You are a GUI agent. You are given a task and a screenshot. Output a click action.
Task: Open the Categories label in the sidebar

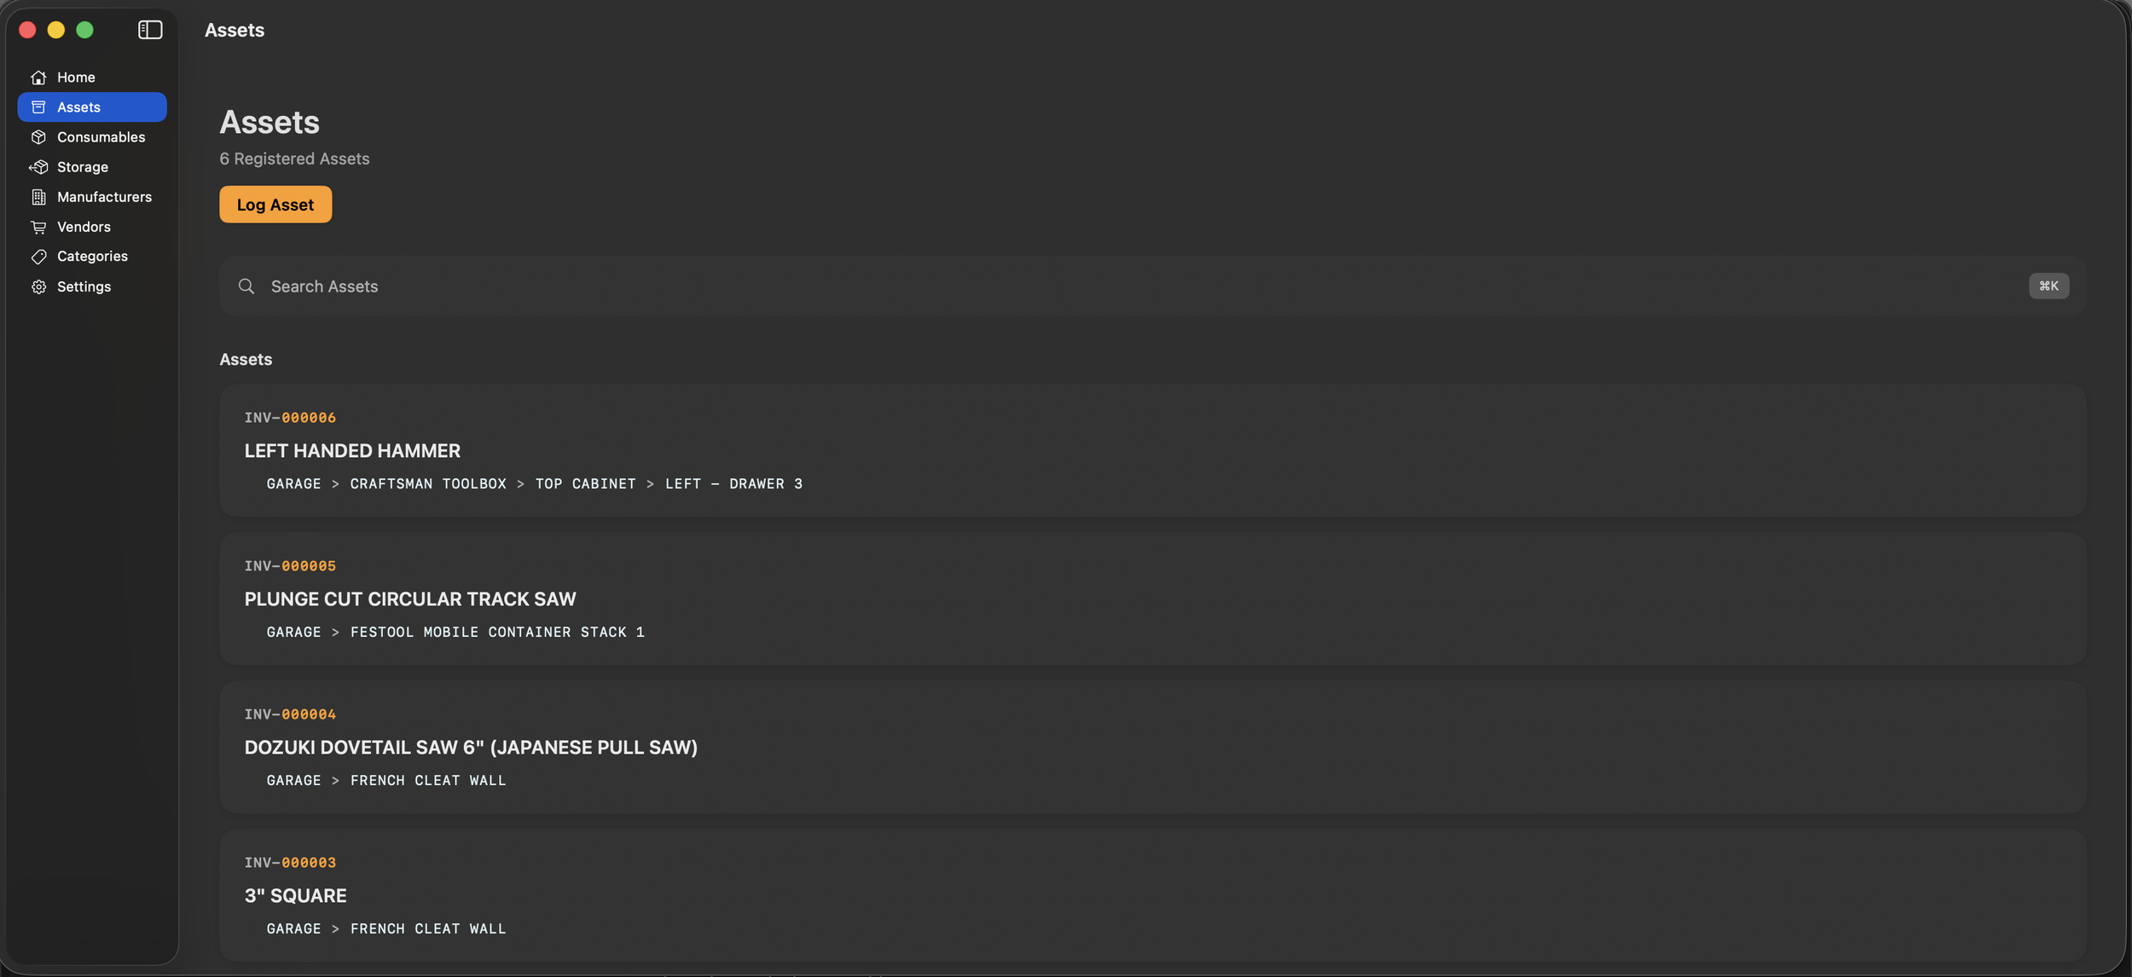(x=92, y=257)
